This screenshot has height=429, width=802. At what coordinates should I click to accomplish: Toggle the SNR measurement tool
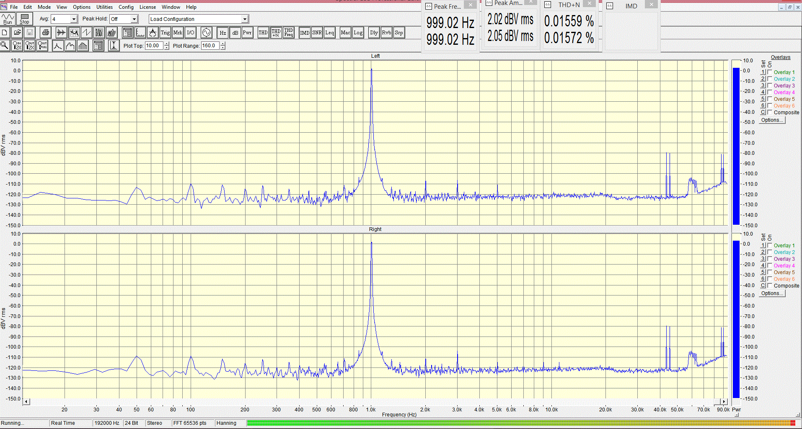[x=317, y=33]
